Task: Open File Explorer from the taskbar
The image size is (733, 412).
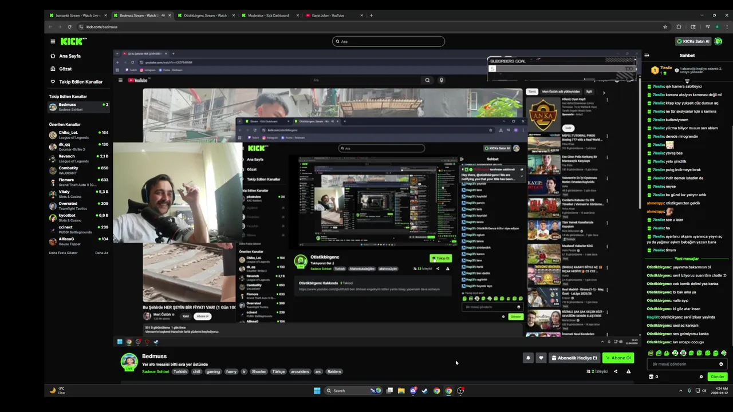Action: pos(401,391)
